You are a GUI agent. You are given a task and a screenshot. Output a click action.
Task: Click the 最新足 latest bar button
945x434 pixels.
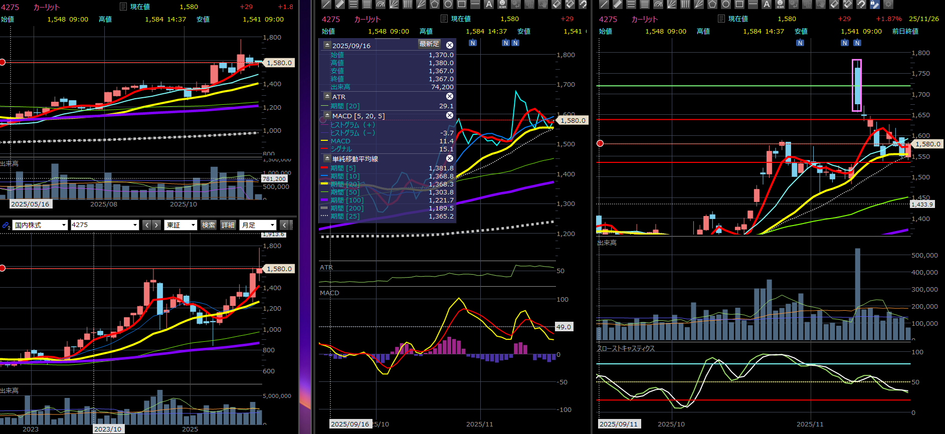(x=429, y=44)
